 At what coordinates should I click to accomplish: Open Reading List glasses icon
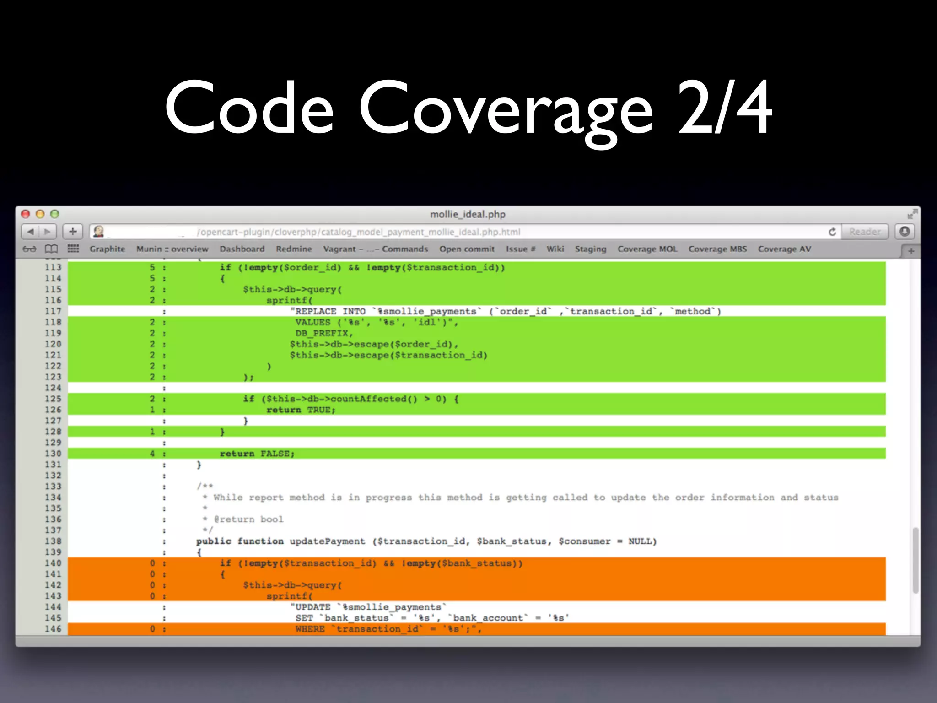(x=29, y=249)
